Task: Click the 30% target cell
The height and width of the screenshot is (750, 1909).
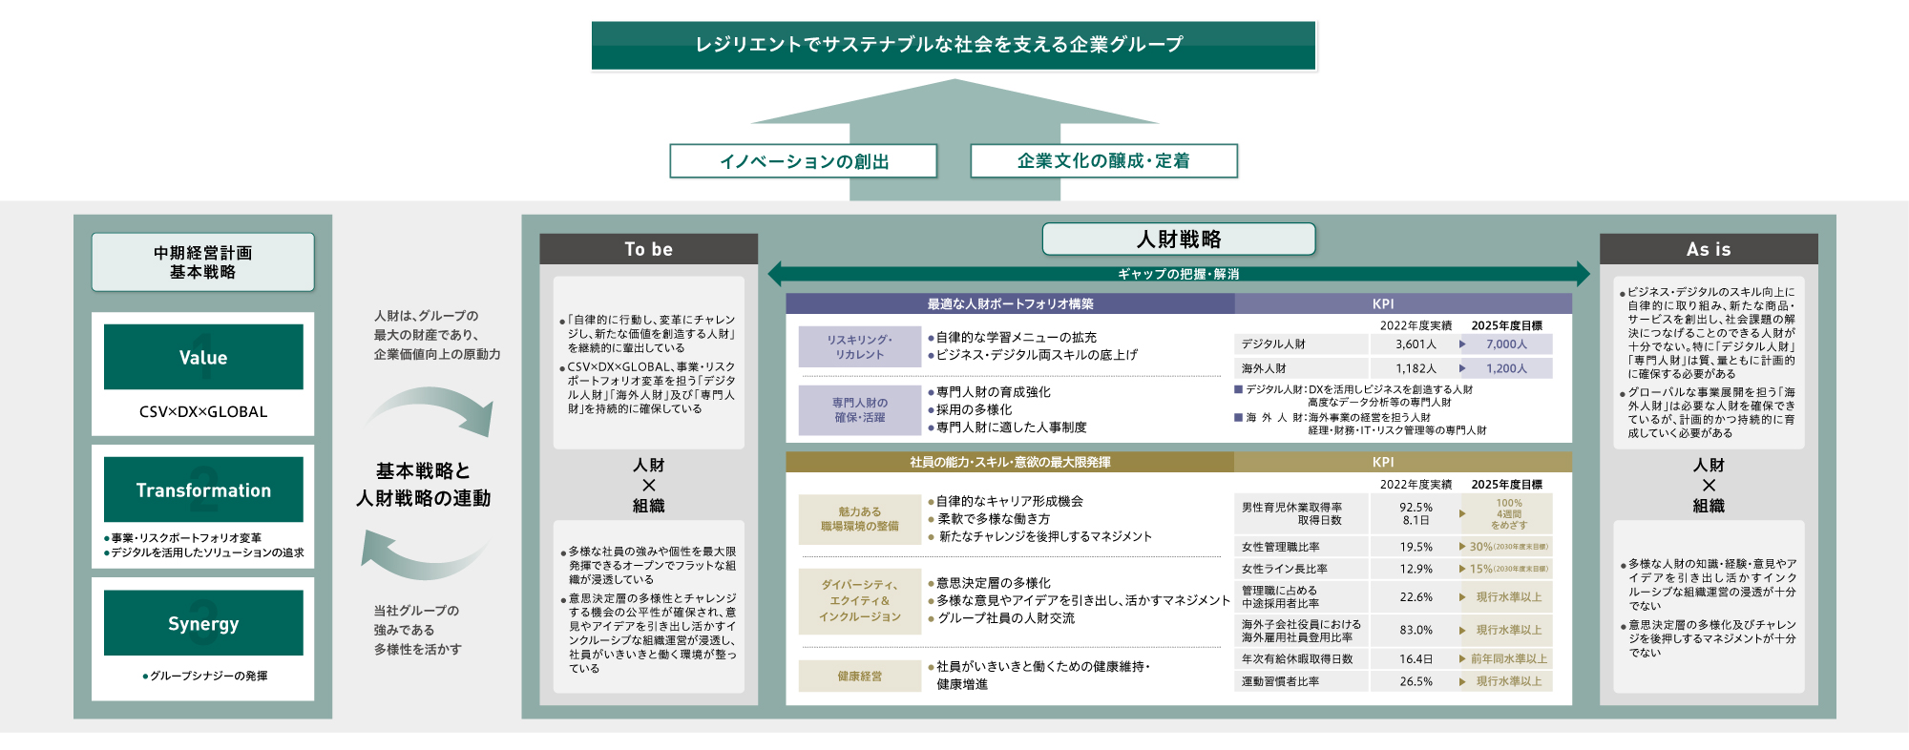Action: coord(1508,547)
